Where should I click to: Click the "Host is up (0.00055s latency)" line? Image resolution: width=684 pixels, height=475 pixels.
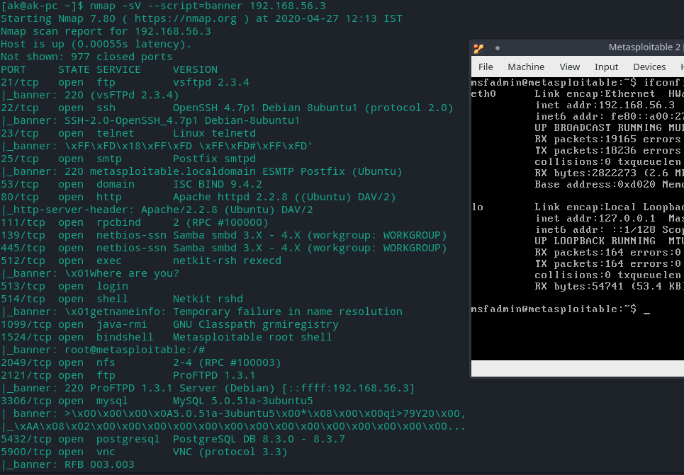point(96,44)
